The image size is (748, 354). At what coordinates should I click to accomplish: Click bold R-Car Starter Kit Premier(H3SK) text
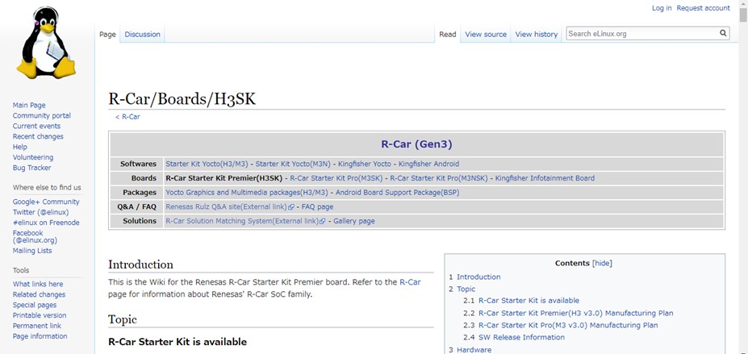(x=224, y=178)
